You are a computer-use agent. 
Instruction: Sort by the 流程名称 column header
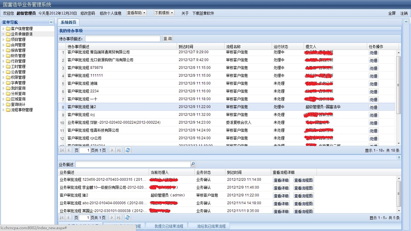click(x=249, y=47)
